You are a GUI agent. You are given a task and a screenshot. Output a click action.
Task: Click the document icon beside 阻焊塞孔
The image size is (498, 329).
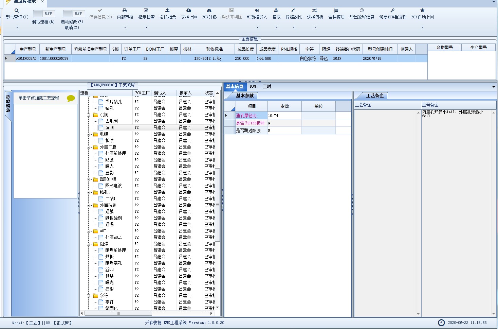click(101, 263)
